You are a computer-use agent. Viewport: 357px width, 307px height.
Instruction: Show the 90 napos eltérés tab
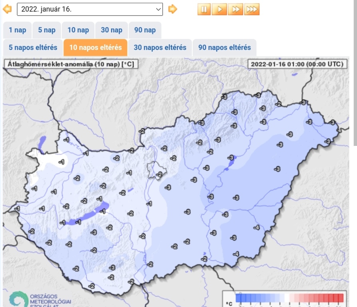[224, 48]
